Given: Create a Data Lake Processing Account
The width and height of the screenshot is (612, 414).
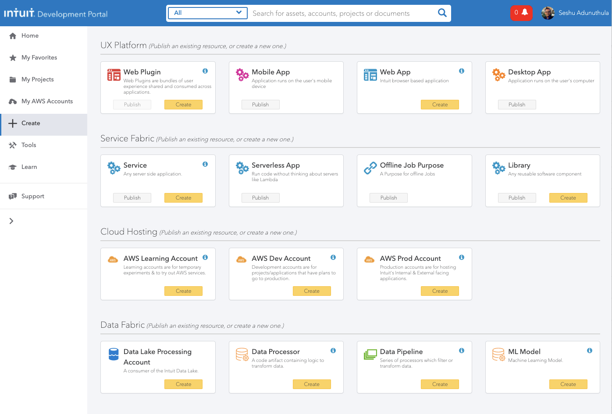Looking at the screenshot, I should pos(183,384).
